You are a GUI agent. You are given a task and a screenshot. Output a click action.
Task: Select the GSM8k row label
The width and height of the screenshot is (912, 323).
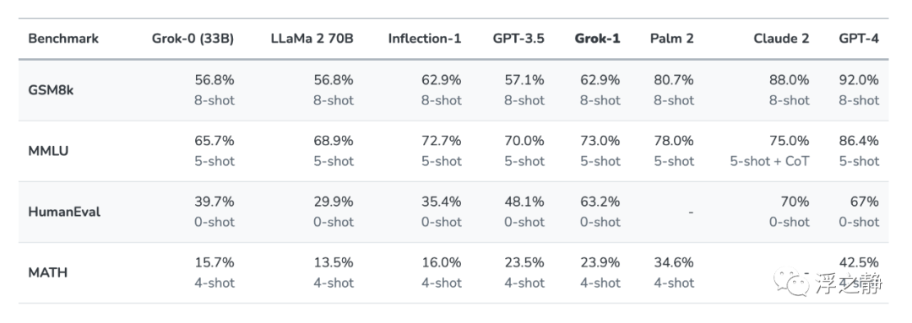pyautogui.click(x=51, y=90)
